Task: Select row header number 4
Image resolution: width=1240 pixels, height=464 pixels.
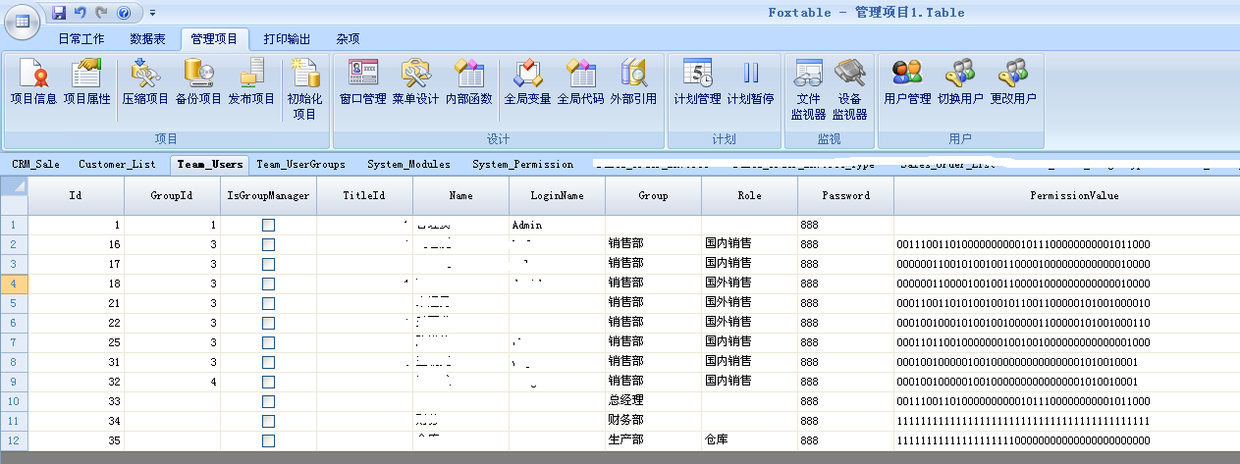Action: [x=14, y=284]
